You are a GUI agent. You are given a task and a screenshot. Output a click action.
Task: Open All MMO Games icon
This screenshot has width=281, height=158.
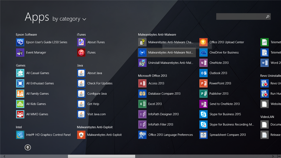click(x=20, y=114)
